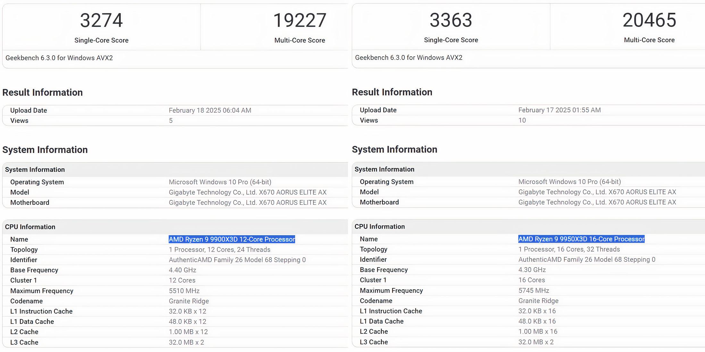This screenshot has height=352, width=705.
Task: Click the 12 Cores, 24 Threads topology value
Action: click(220, 250)
